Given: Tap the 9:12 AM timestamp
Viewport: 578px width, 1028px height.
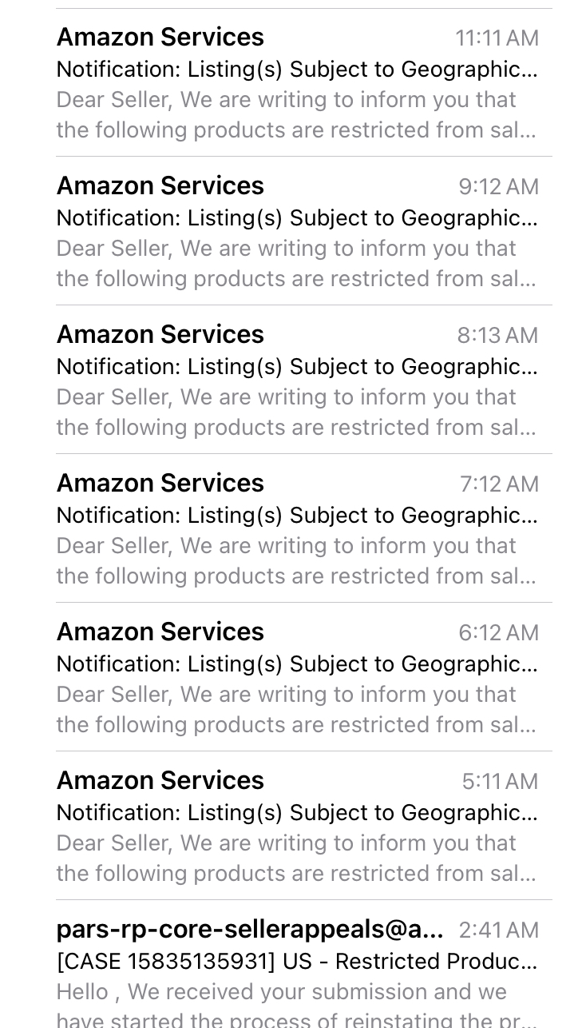Looking at the screenshot, I should pyautogui.click(x=499, y=186).
